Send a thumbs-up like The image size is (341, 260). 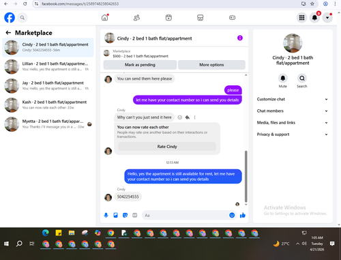pyautogui.click(x=243, y=215)
